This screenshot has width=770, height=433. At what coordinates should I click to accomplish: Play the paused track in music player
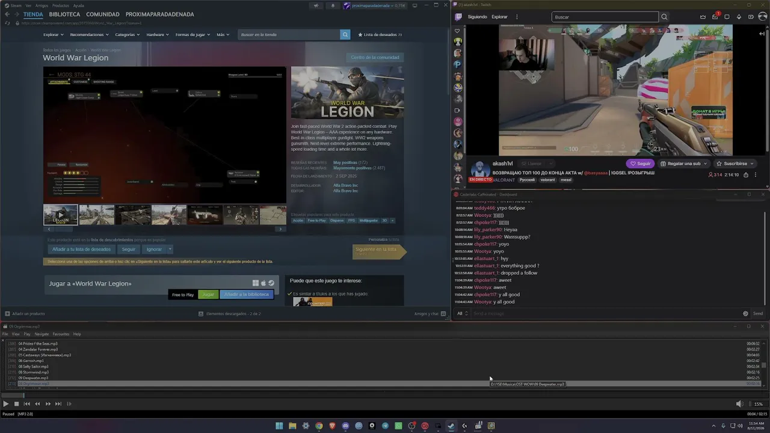click(x=6, y=404)
